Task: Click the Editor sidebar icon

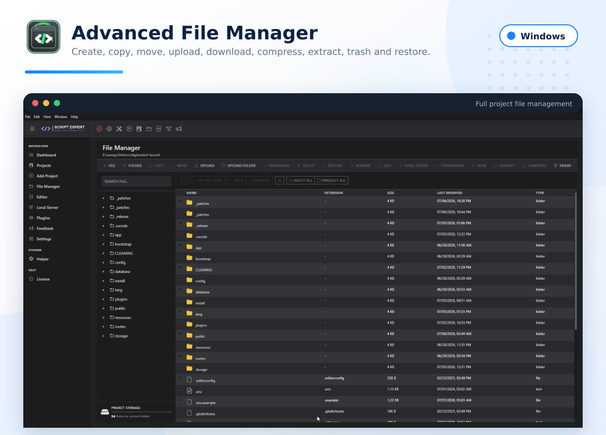Action: 31,197
